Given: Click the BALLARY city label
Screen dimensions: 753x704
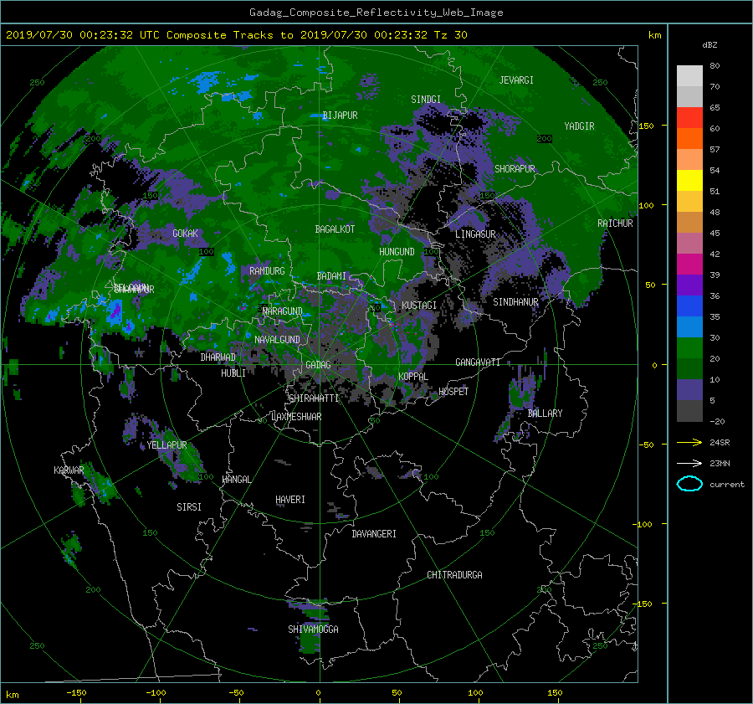Looking at the screenshot, I should click(545, 414).
